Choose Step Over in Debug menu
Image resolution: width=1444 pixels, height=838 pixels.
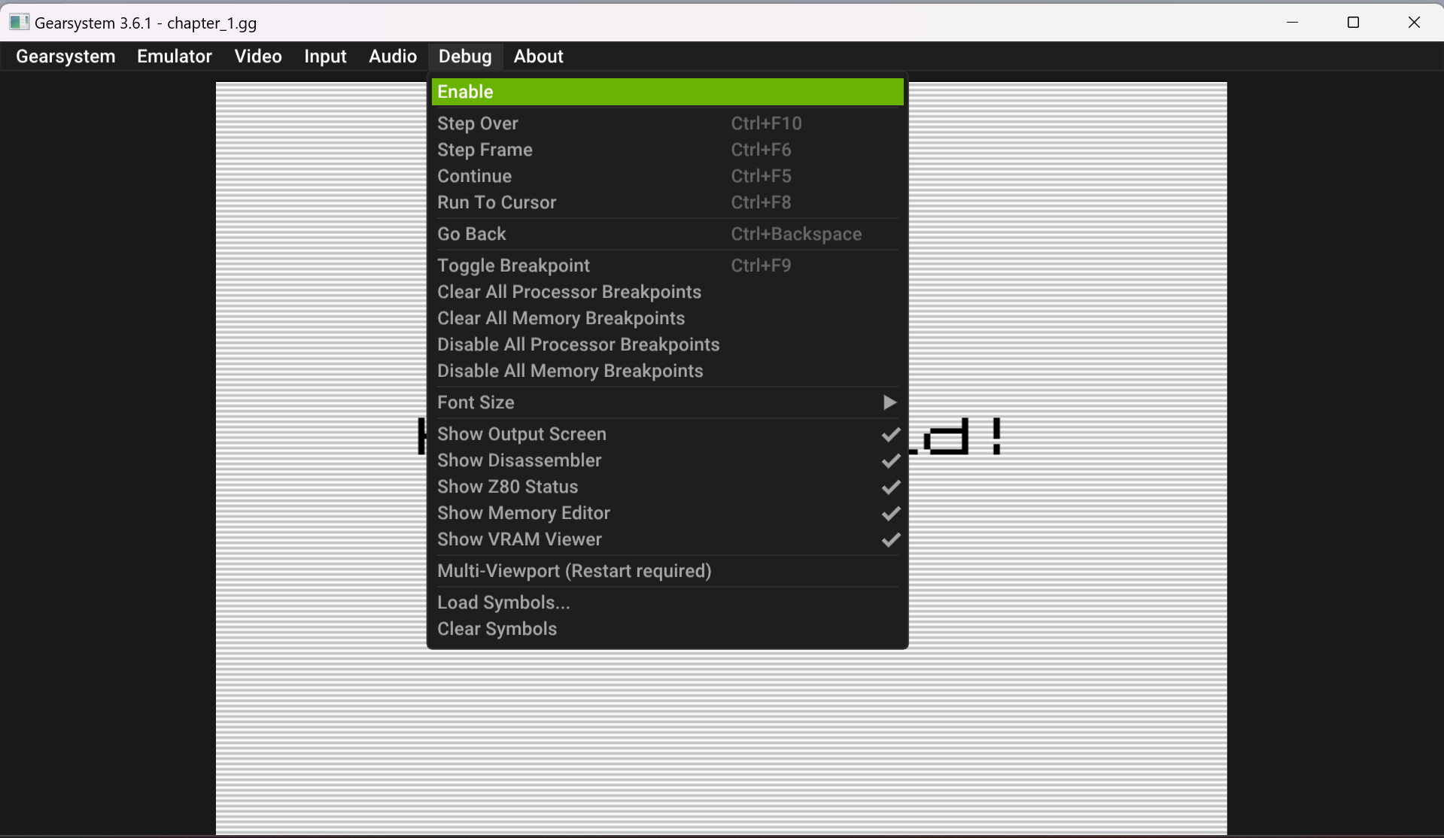[x=667, y=123]
